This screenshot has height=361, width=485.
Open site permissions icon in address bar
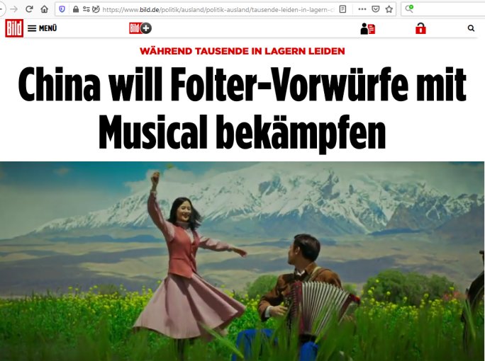87,9
